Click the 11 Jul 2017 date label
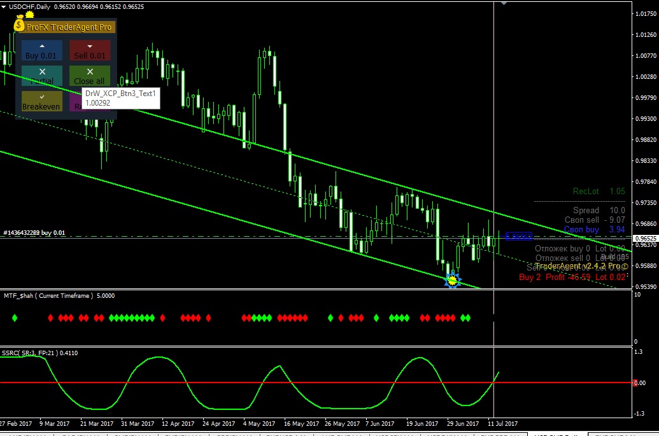The image size is (659, 436). [502, 423]
